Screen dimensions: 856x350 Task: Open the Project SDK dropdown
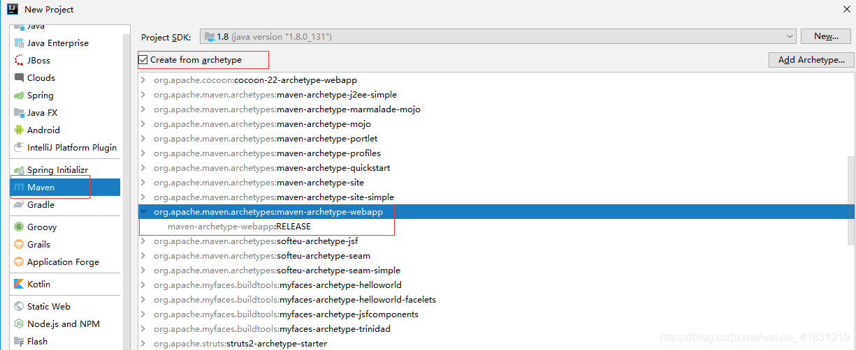pos(498,36)
